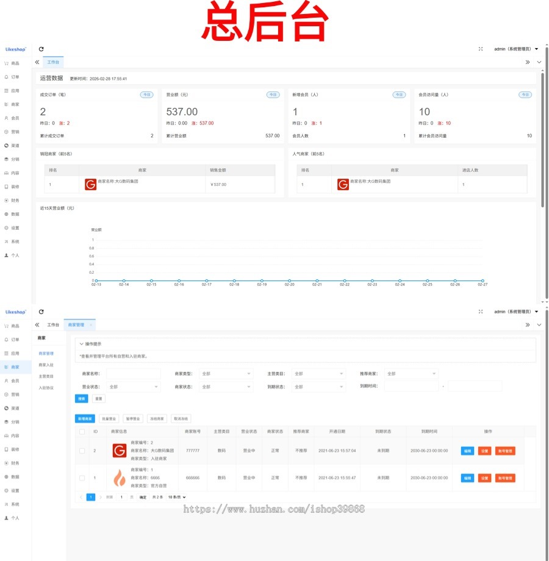Open 订单 in the top panel sidebar
Image resolution: width=549 pixels, height=561 pixels.
(12, 77)
